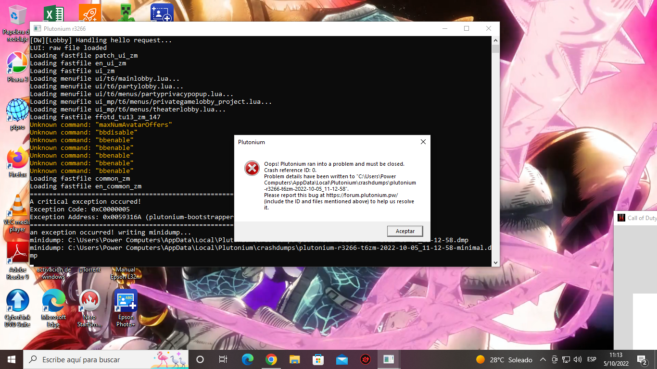Open File Explorer from the taskbar
The height and width of the screenshot is (369, 657).
(x=294, y=359)
